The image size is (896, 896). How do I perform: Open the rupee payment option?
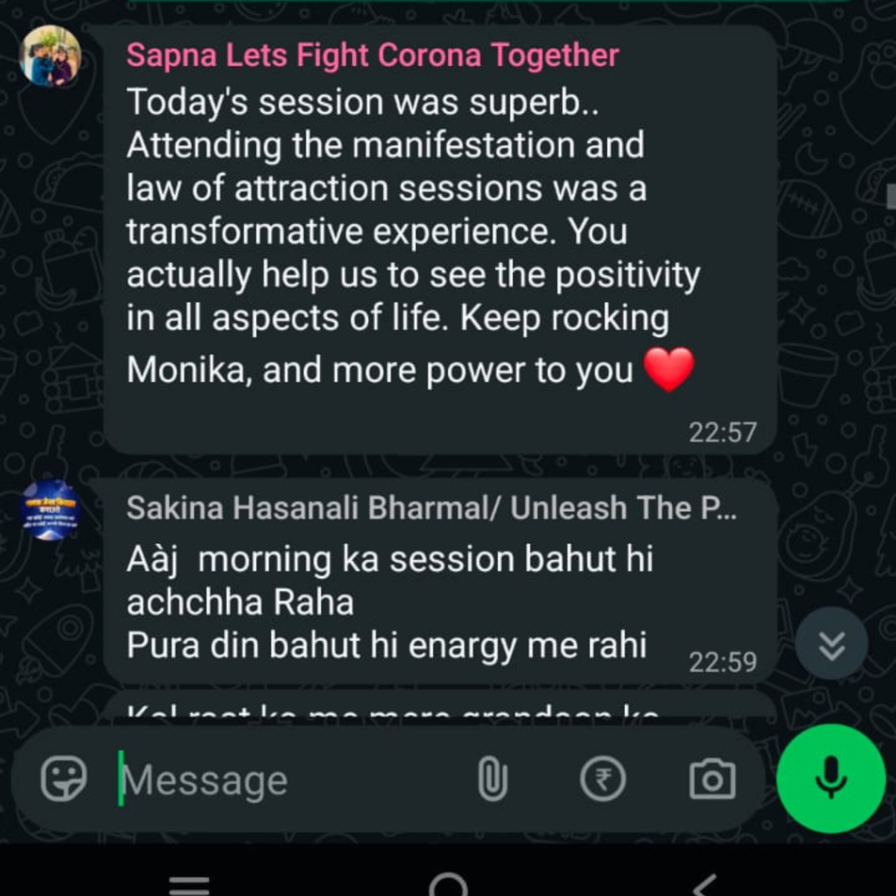(603, 779)
